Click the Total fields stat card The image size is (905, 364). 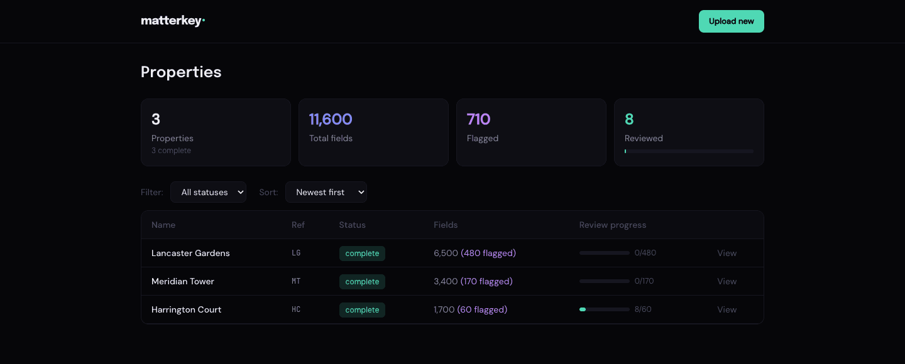373,132
